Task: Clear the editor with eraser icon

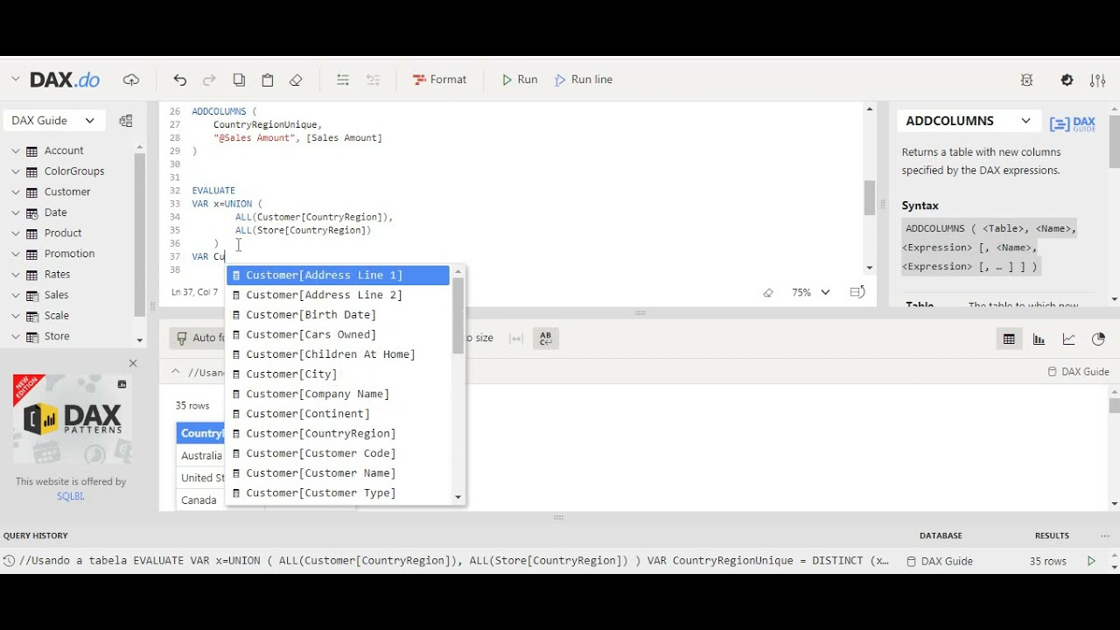Action: pos(296,80)
